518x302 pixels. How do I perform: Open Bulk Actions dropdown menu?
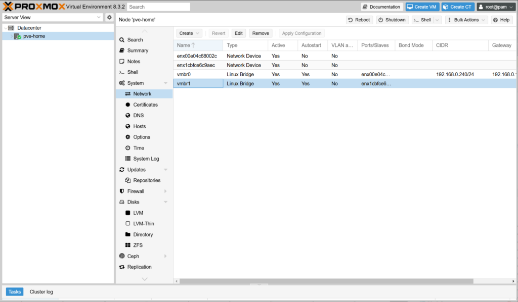[x=466, y=20]
